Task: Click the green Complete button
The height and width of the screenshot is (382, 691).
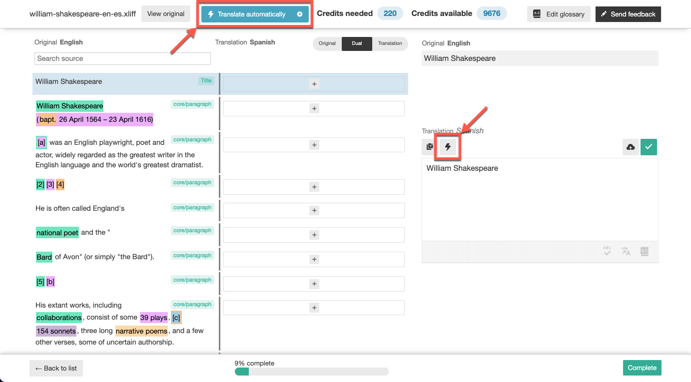Action: 642,368
